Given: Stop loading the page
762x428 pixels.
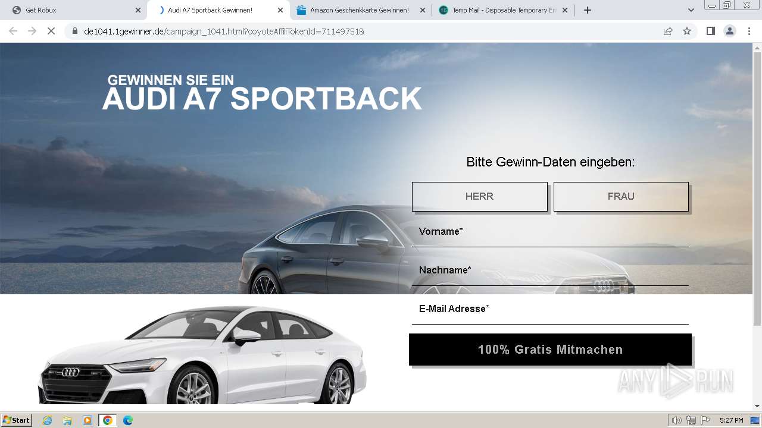Looking at the screenshot, I should tap(51, 31).
